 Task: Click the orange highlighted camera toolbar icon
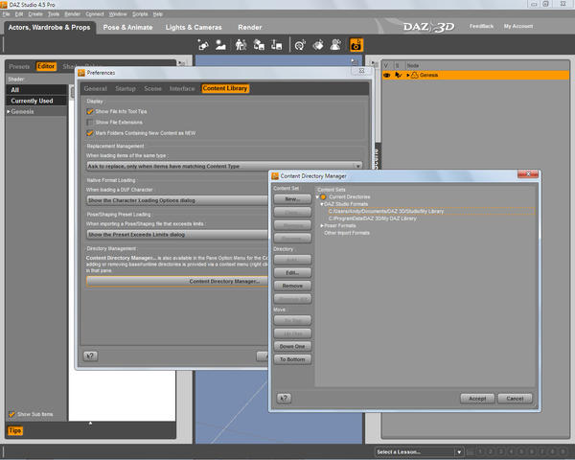tap(356, 44)
